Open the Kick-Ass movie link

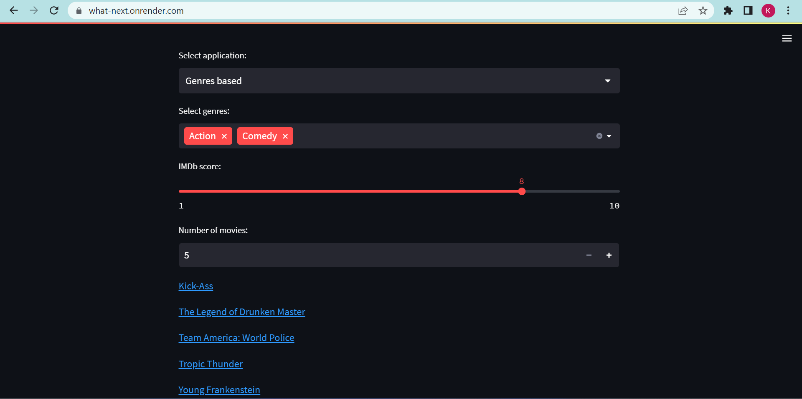195,286
